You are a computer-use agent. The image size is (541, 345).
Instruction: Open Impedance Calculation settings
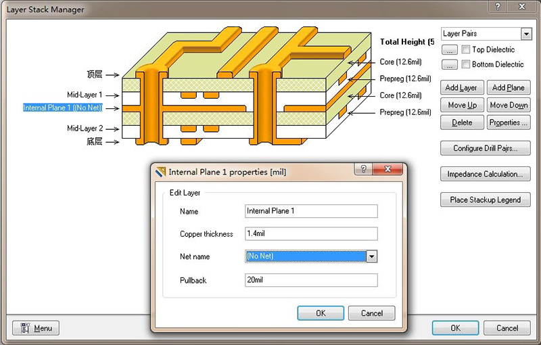(485, 174)
